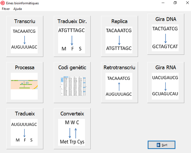
Task: Restore down the Eines bioinformàtiques window
Action: (x=175, y=3)
